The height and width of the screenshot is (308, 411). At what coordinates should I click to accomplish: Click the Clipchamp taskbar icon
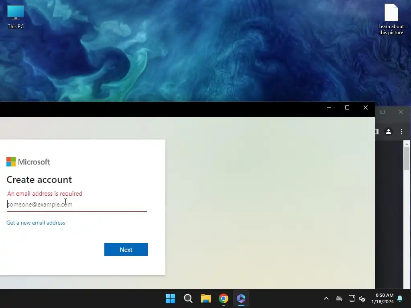coord(241,298)
